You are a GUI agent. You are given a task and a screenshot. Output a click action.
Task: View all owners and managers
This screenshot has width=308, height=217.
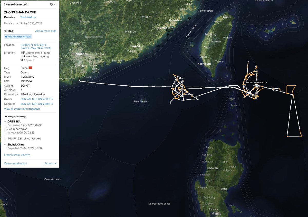coord(22,109)
